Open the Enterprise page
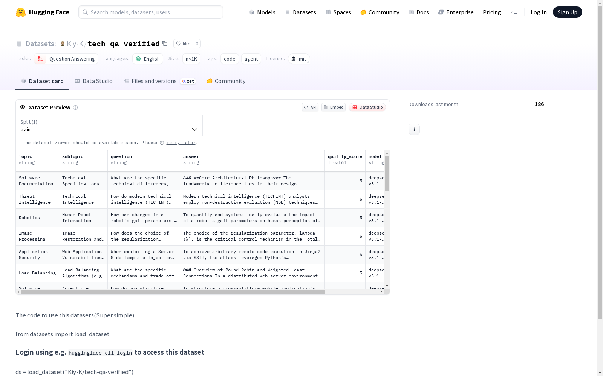Screen dimensions: 603x376 tap(456, 12)
